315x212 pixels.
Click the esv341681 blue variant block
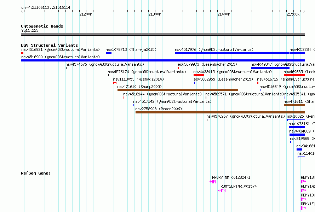(x=299, y=149)
